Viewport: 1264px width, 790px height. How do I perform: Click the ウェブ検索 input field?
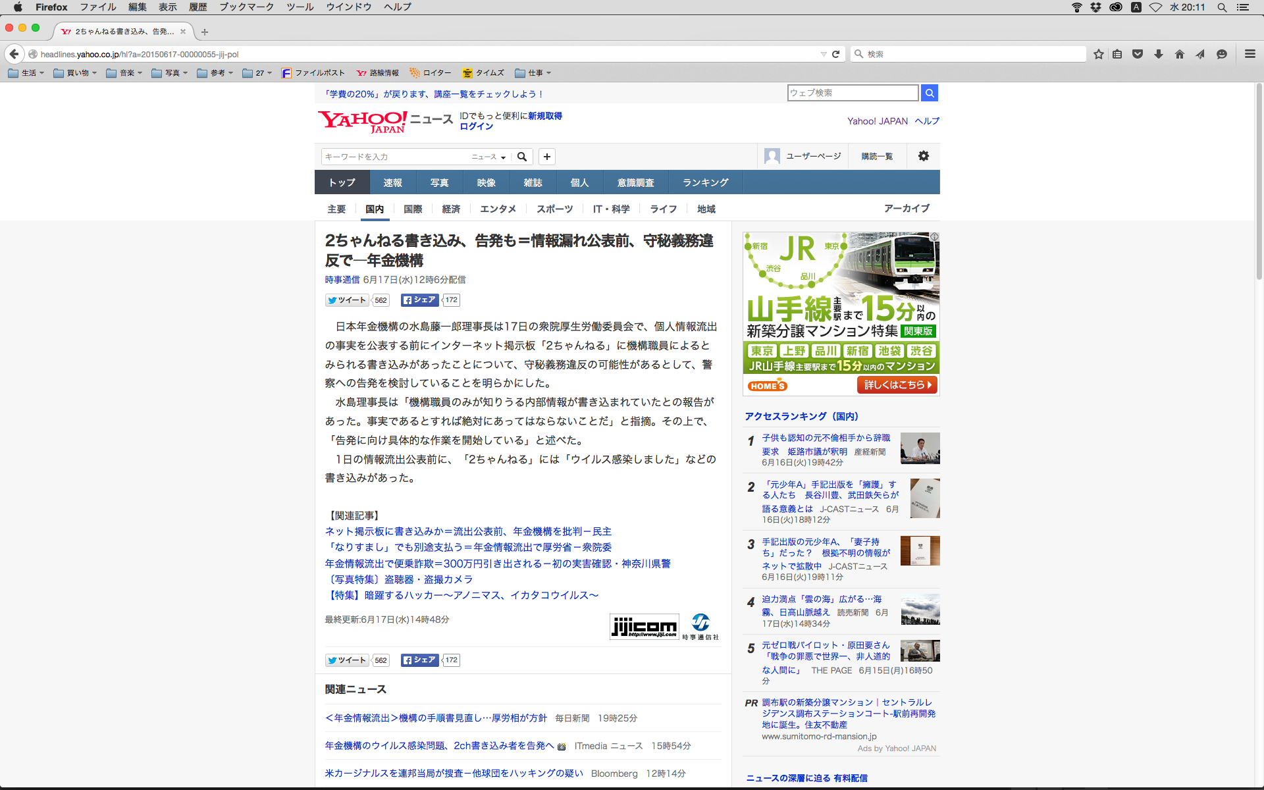pos(853,93)
